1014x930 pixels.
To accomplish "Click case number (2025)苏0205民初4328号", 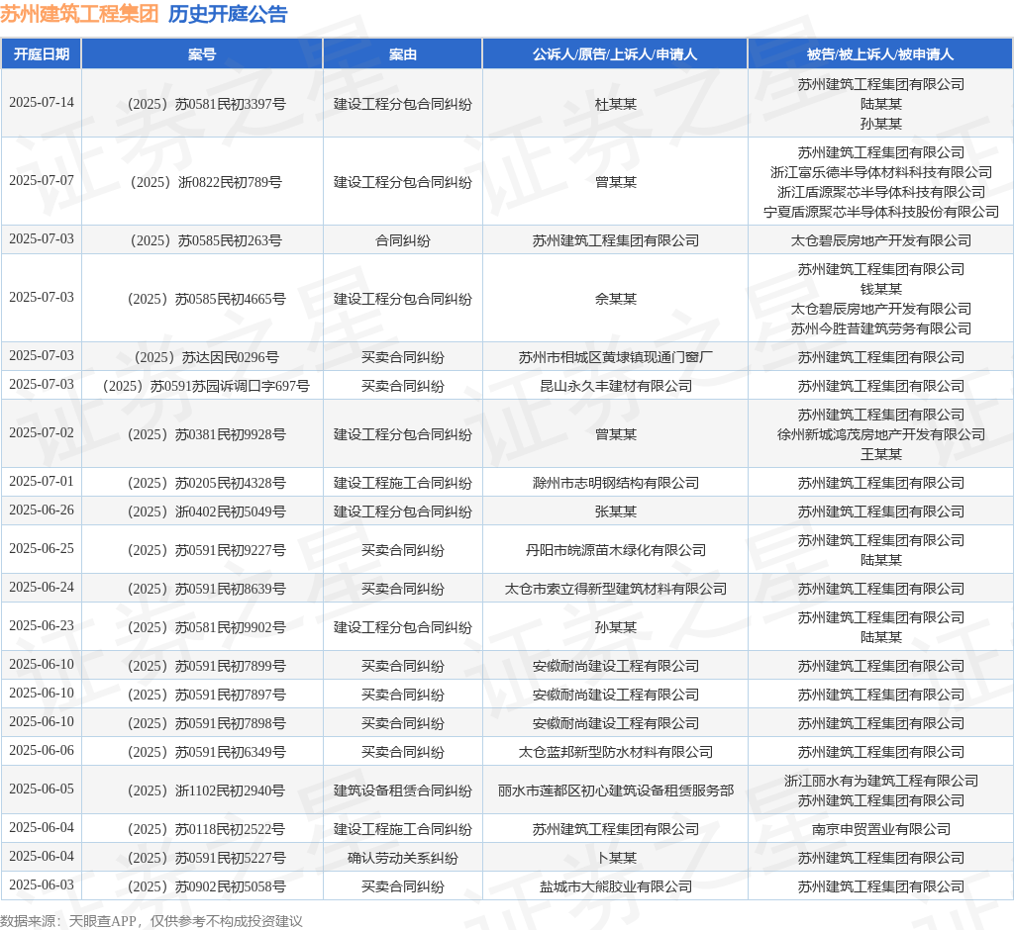I will pos(206,483).
